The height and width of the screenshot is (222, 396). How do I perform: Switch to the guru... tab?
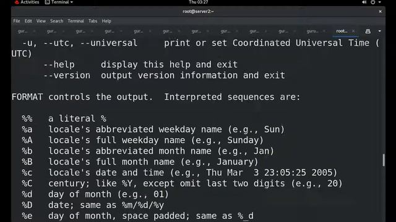point(312,31)
